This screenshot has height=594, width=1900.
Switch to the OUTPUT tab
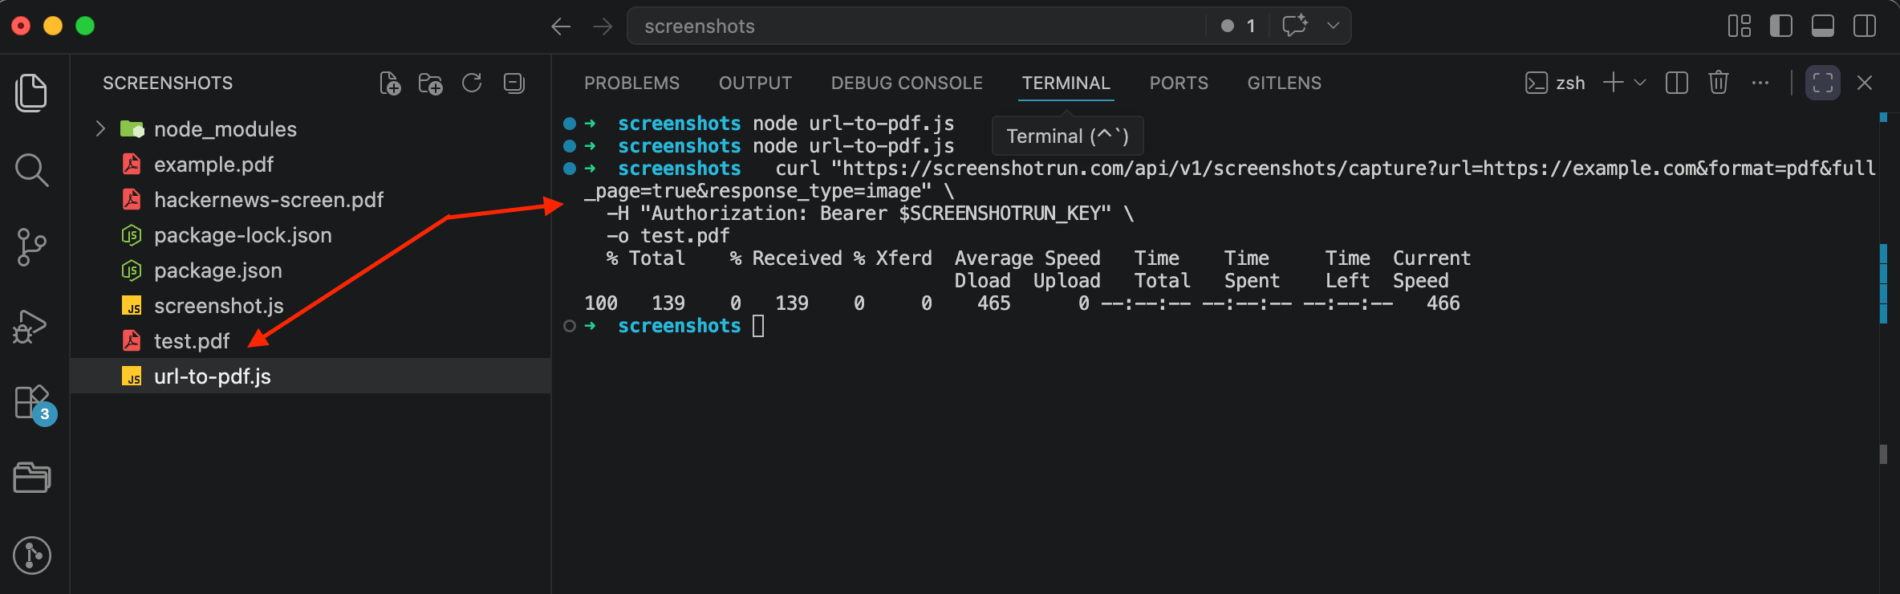click(755, 83)
